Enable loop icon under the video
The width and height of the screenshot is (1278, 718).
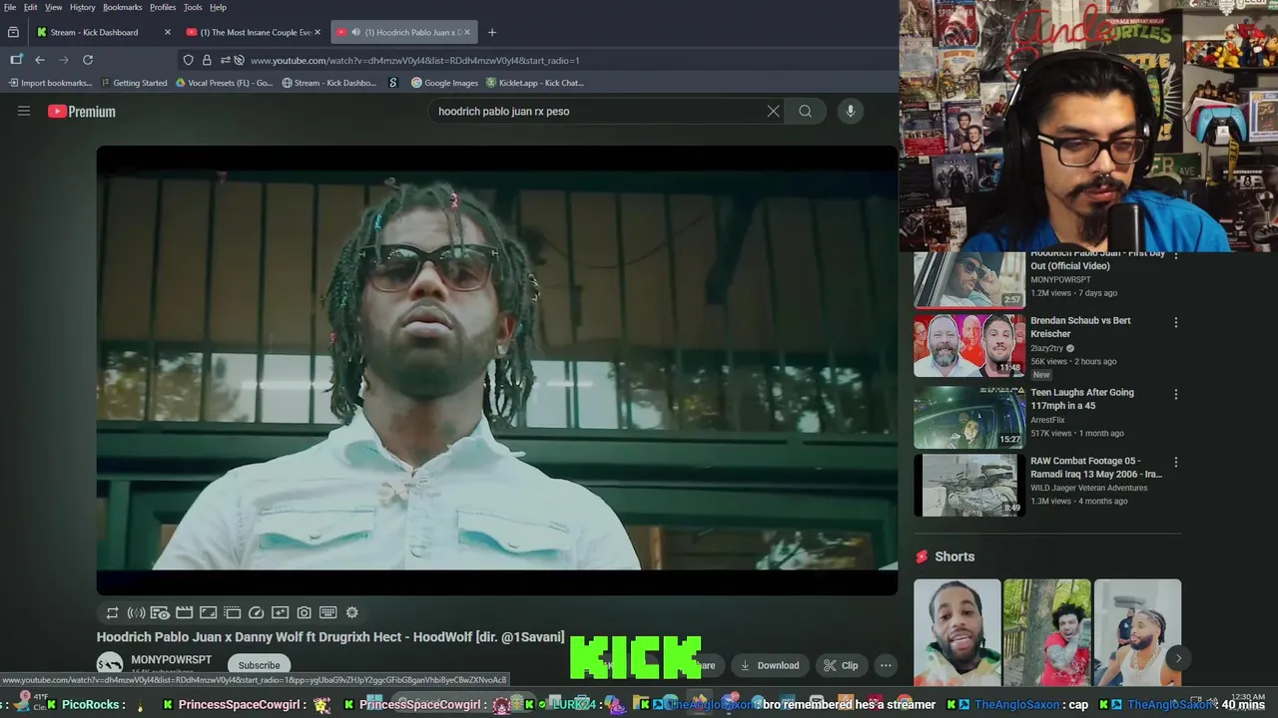pos(112,612)
